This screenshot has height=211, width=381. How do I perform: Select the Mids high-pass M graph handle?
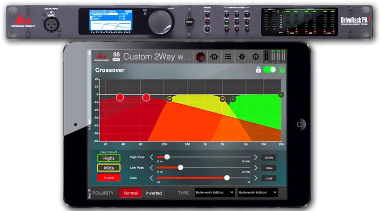pos(169,99)
